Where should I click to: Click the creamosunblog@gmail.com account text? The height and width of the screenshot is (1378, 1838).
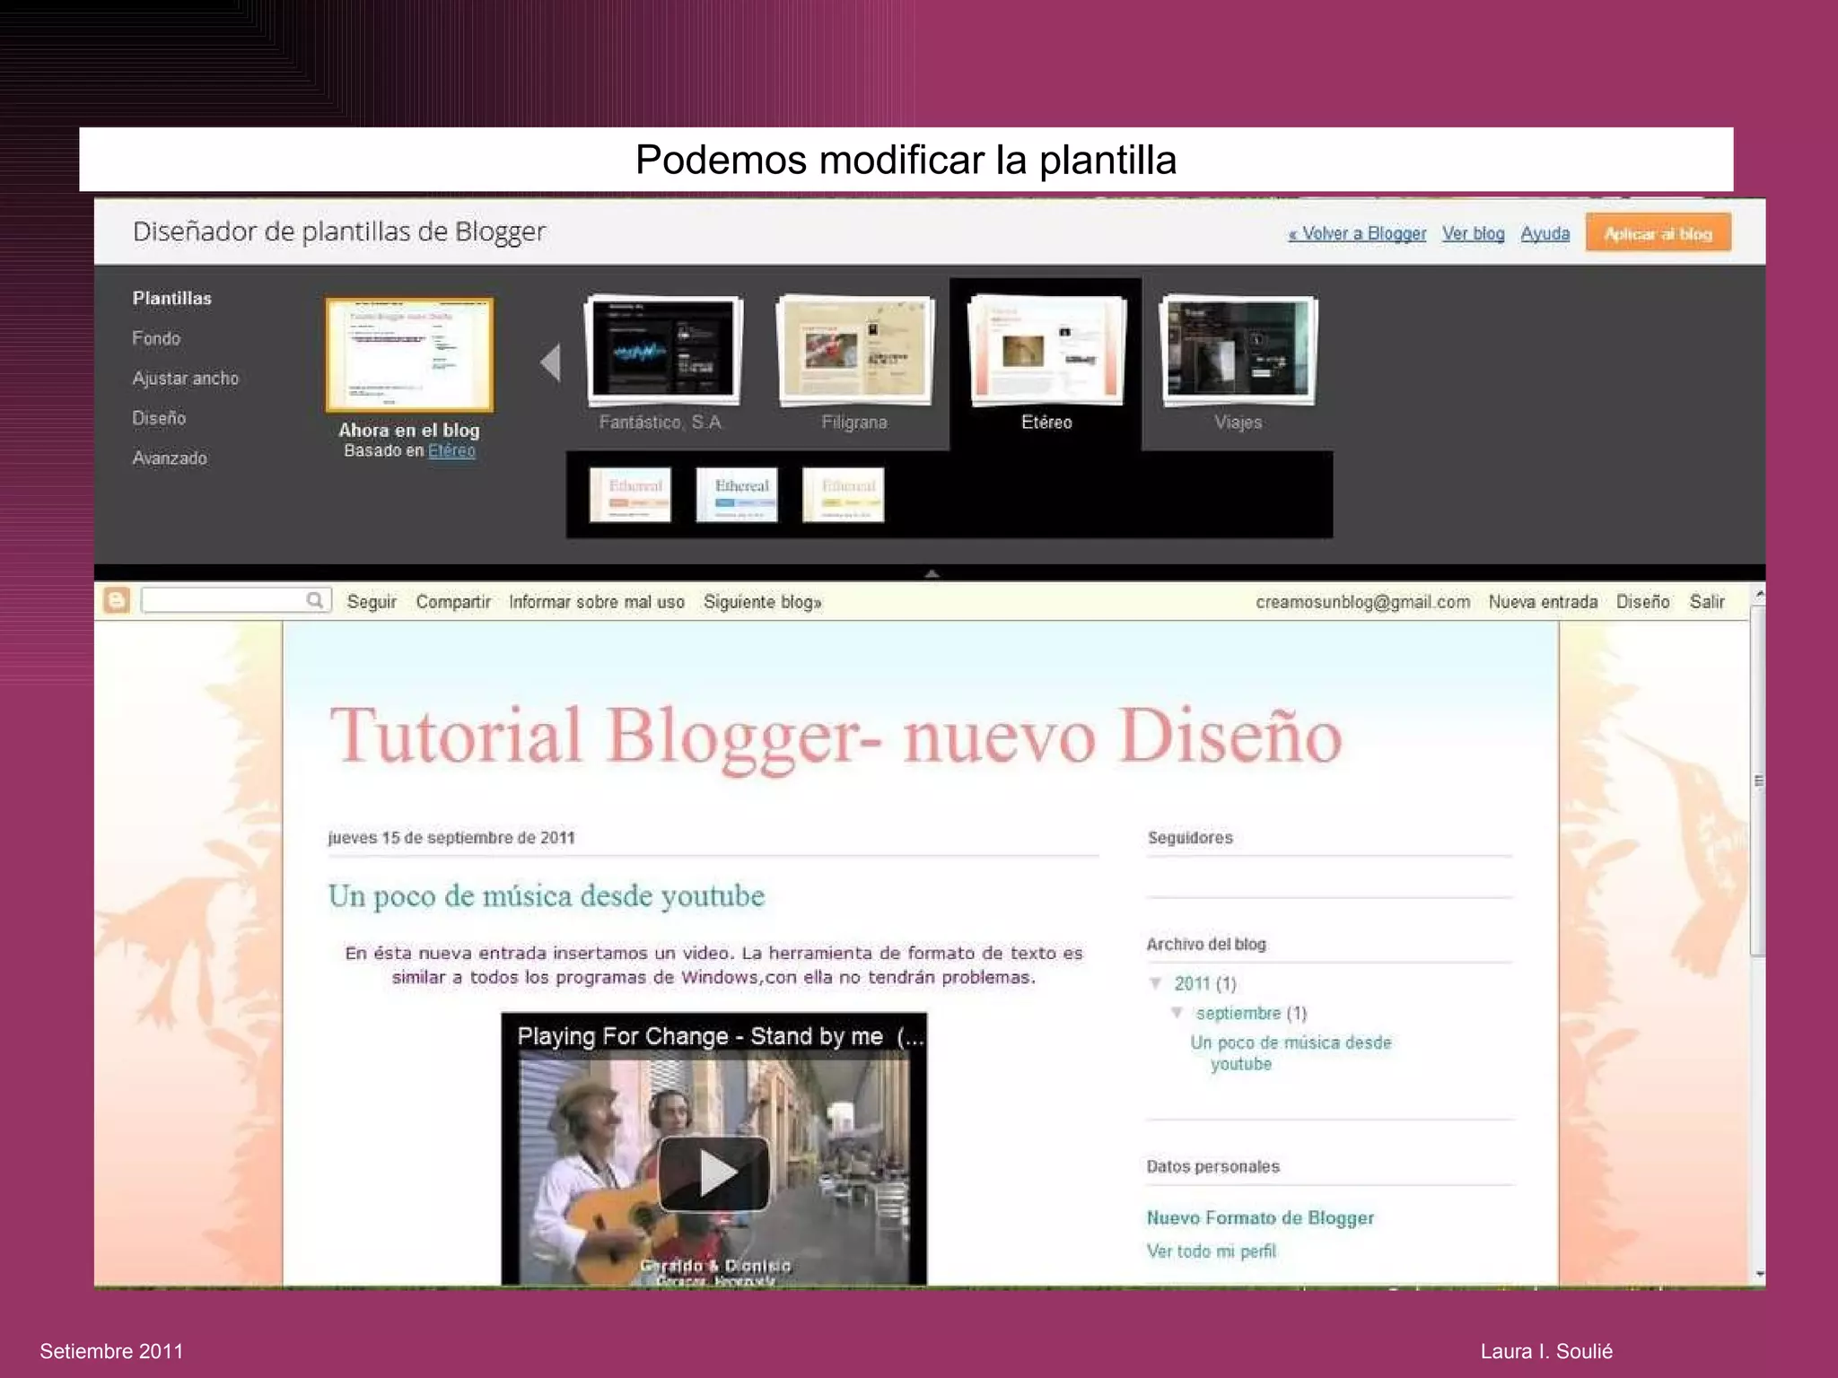click(x=1362, y=602)
